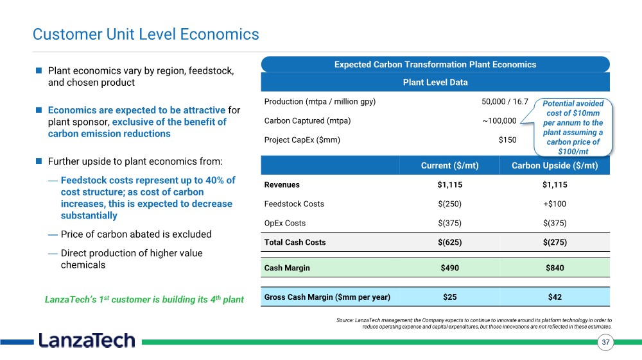Click the Potential avoided cost callout bubble
Screen dimensions: 642x360
[x=573, y=127]
